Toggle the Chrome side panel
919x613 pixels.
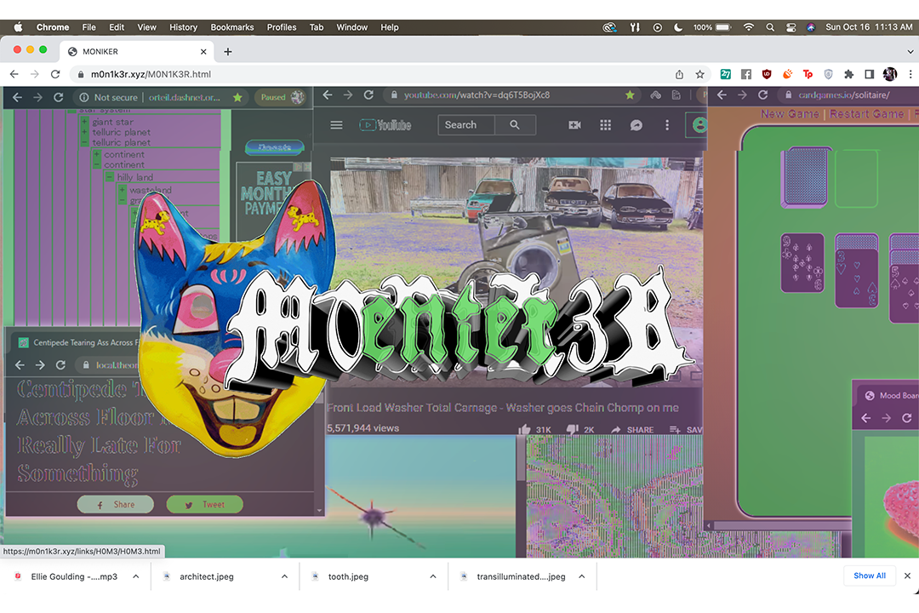[869, 74]
